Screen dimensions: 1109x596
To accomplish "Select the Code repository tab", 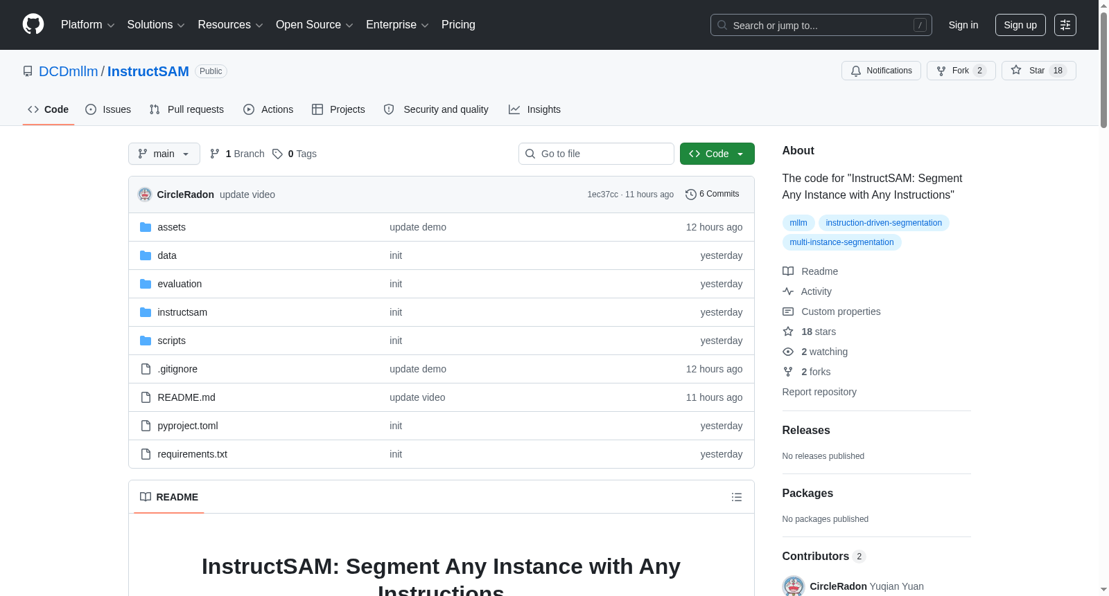I will [48, 109].
